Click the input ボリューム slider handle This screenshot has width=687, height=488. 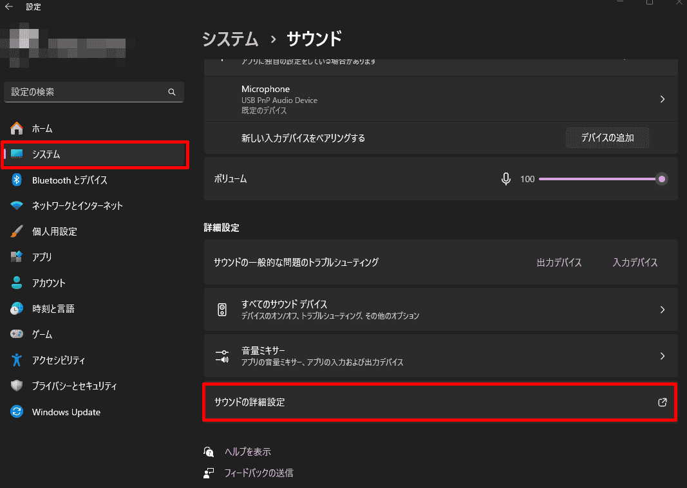coord(661,179)
